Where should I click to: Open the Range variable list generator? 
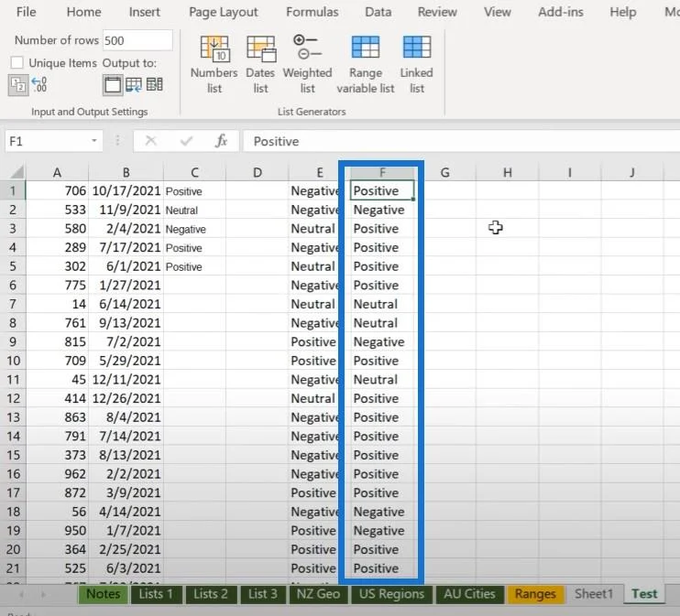coord(366,65)
